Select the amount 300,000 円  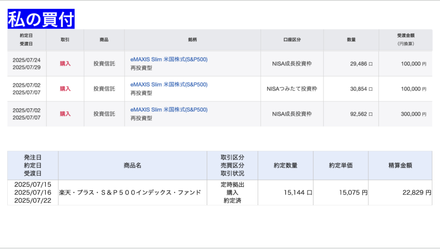pyautogui.click(x=414, y=114)
